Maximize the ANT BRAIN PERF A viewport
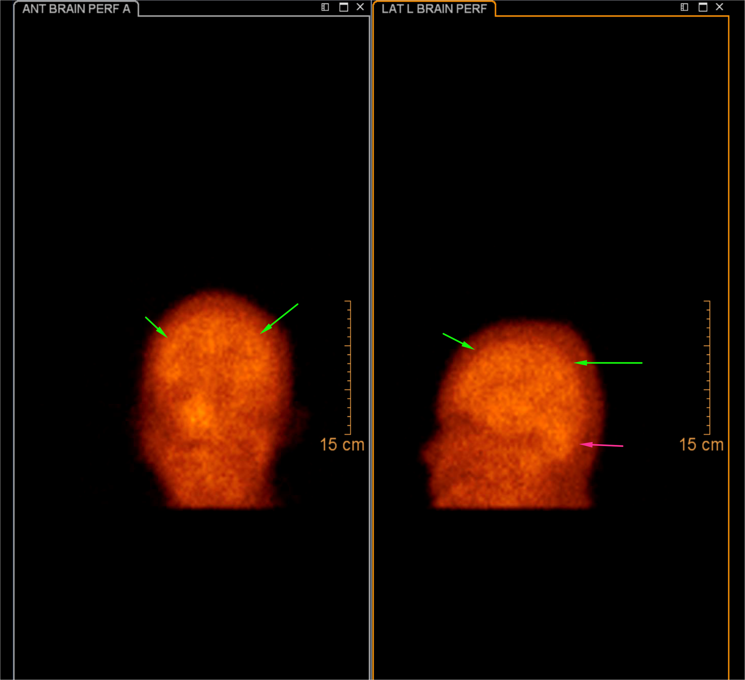Image resolution: width=745 pixels, height=680 pixels. [344, 7]
